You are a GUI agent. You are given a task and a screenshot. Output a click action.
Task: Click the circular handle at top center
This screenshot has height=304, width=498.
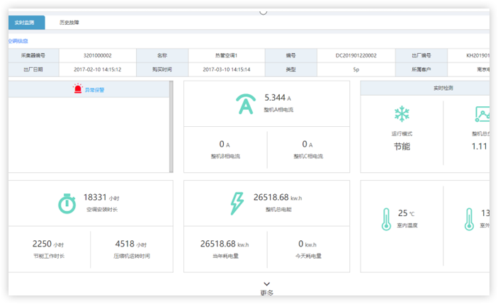[264, 11]
